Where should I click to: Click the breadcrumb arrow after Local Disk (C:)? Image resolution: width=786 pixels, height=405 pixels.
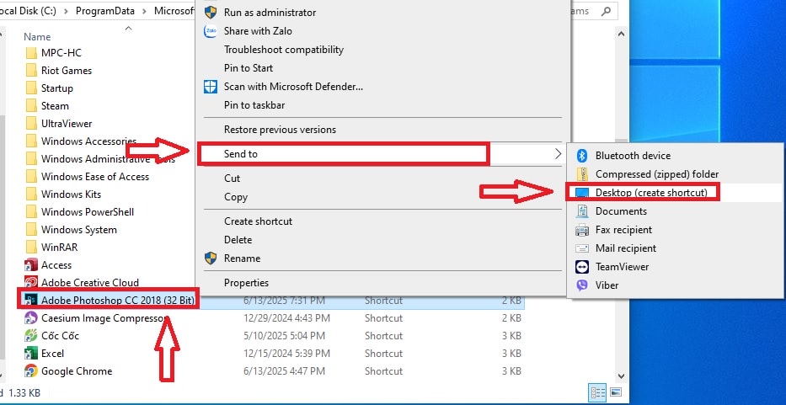point(67,11)
